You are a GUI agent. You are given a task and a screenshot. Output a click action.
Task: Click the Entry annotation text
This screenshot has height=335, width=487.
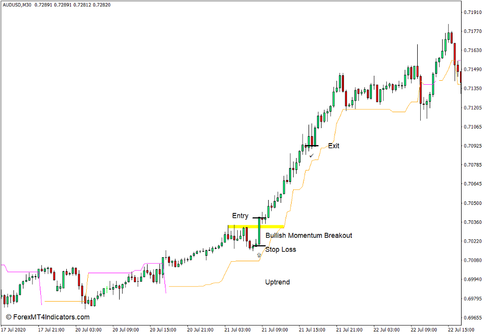click(241, 215)
